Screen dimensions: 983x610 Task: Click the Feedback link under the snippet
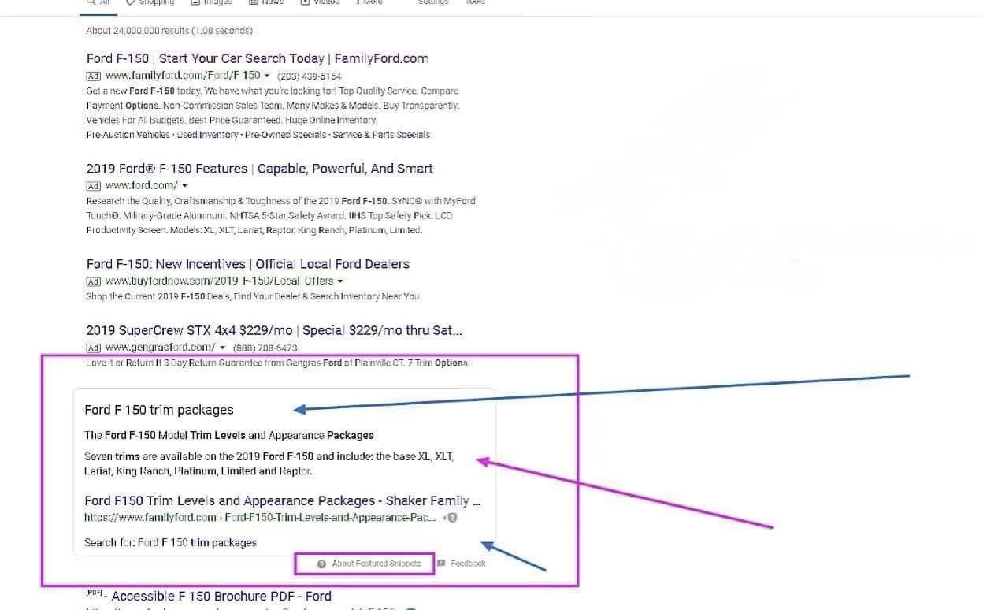[468, 564]
